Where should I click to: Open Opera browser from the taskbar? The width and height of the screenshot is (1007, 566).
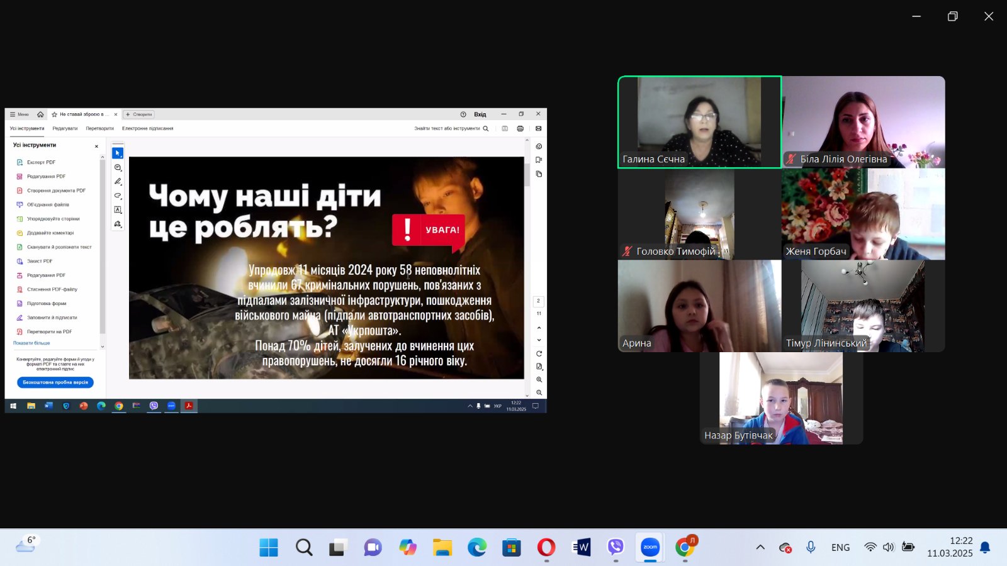coord(546,547)
